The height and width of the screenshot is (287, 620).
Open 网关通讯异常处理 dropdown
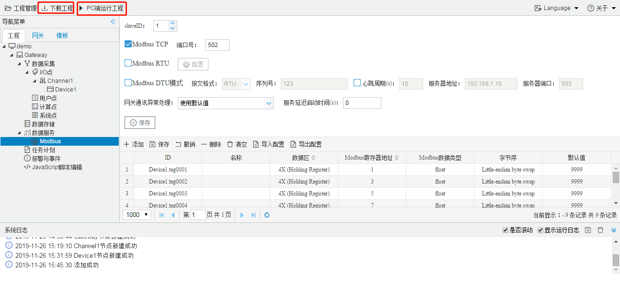(x=225, y=103)
